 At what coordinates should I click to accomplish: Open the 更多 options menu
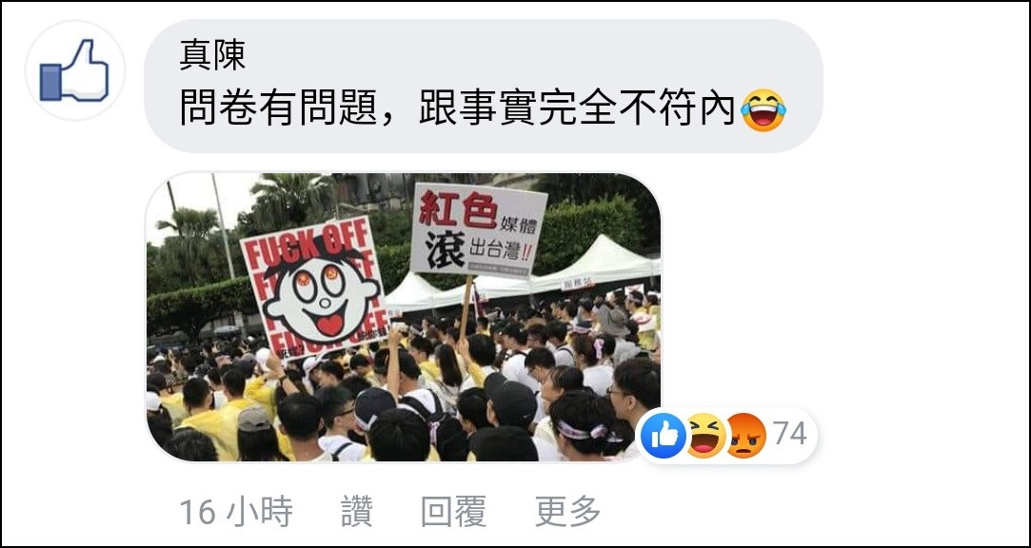(x=568, y=511)
